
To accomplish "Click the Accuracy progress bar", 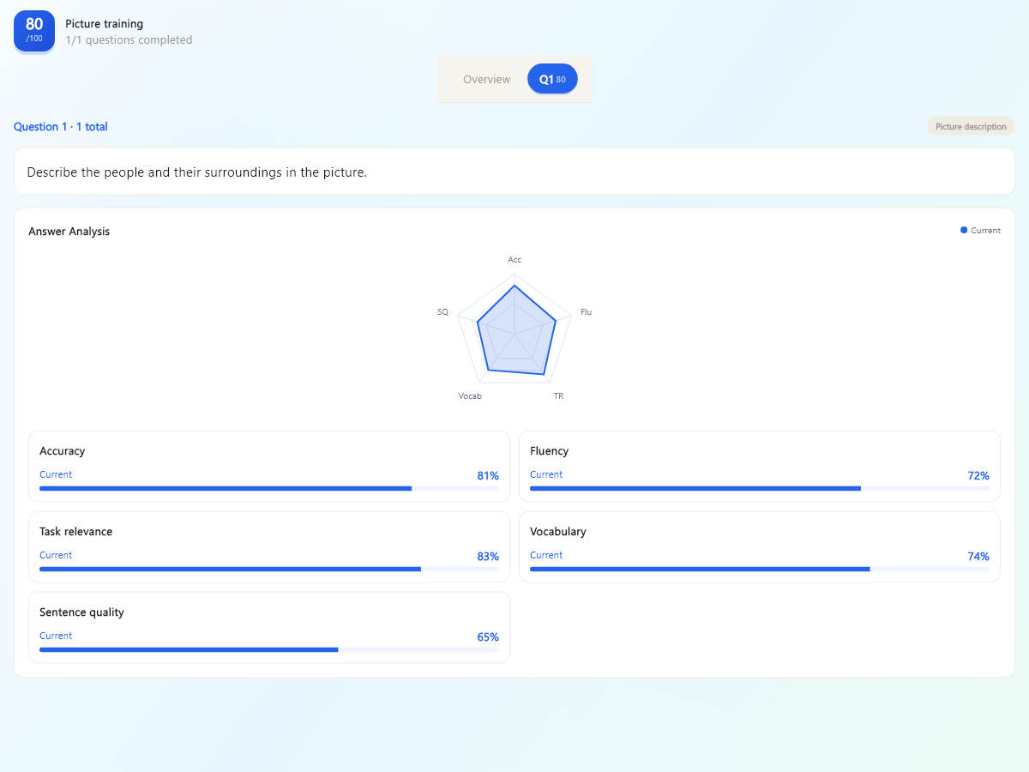I will tap(269, 488).
